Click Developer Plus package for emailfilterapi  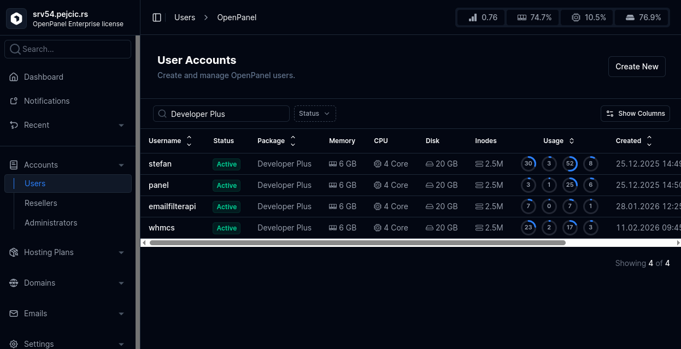(x=284, y=206)
